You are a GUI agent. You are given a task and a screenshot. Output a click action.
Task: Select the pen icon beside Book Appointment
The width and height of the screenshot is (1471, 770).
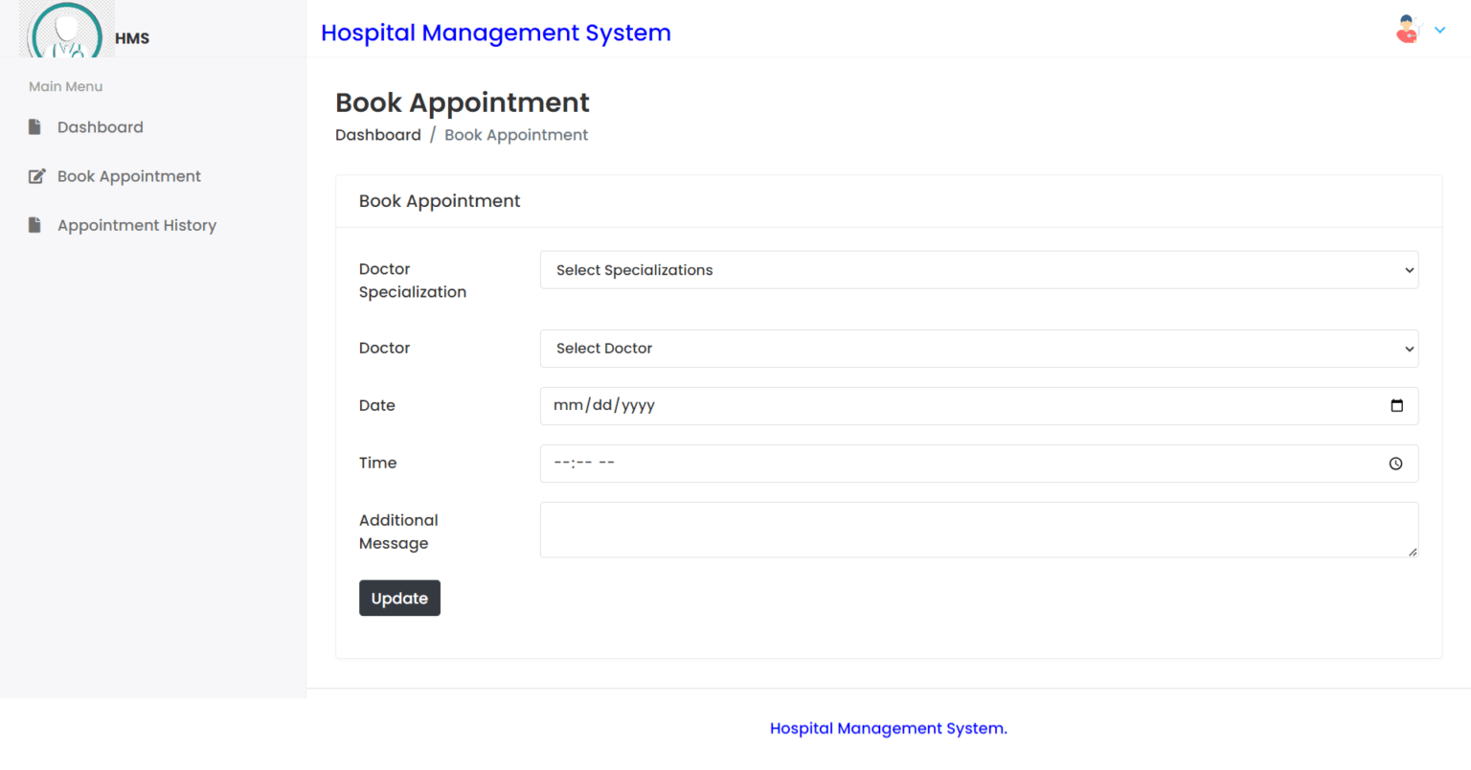(x=35, y=175)
